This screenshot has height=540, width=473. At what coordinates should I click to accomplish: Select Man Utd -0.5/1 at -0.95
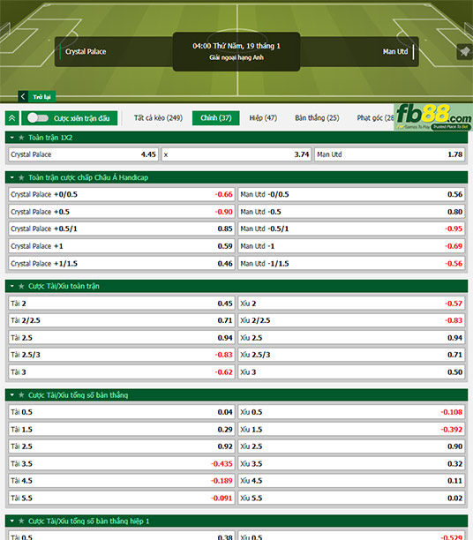pyautogui.click(x=351, y=229)
